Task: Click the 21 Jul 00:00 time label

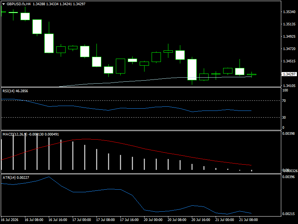Action: click(x=225, y=220)
